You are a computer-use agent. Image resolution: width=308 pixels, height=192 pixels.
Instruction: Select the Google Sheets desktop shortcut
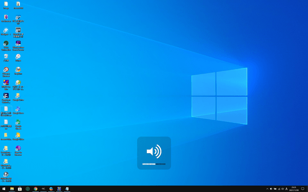pos(18,124)
